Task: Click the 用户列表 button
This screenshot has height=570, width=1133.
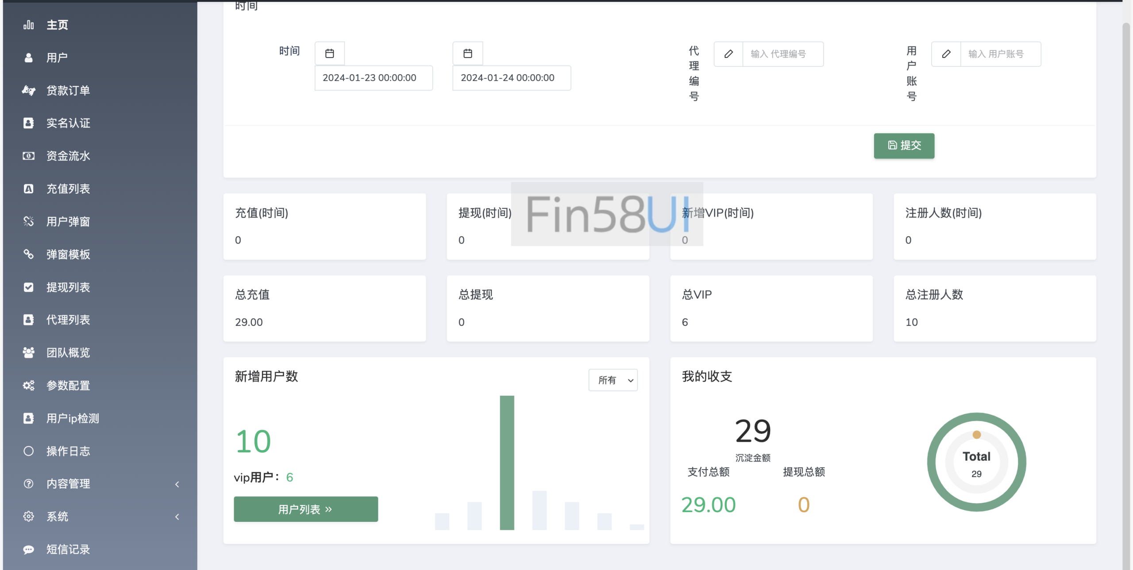Action: coord(306,509)
